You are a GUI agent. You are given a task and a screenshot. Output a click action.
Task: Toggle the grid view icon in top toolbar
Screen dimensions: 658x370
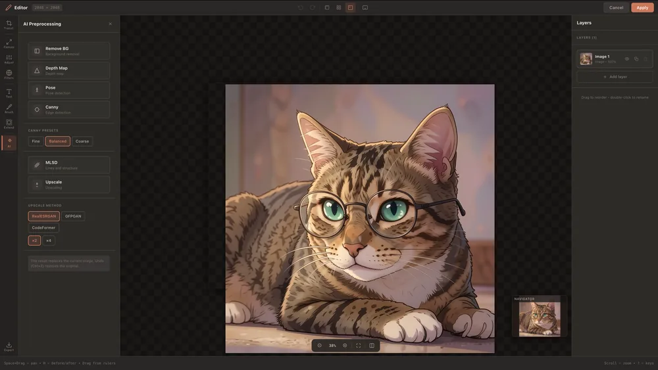pos(339,7)
